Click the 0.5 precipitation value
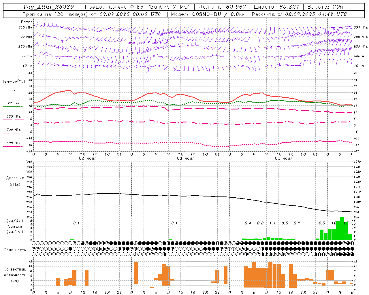 (285, 223)
